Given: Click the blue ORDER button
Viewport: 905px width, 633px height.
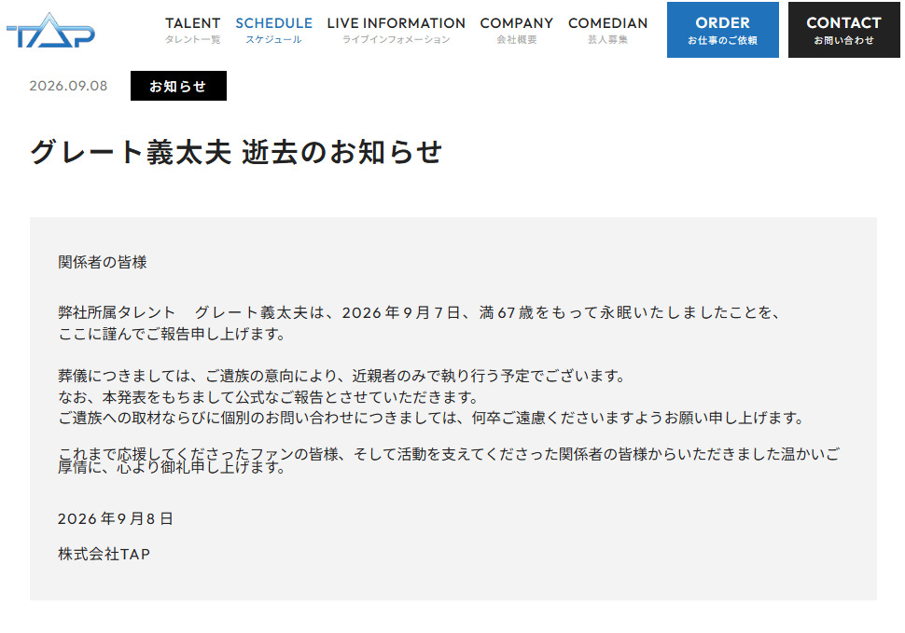Looking at the screenshot, I should pos(723,30).
